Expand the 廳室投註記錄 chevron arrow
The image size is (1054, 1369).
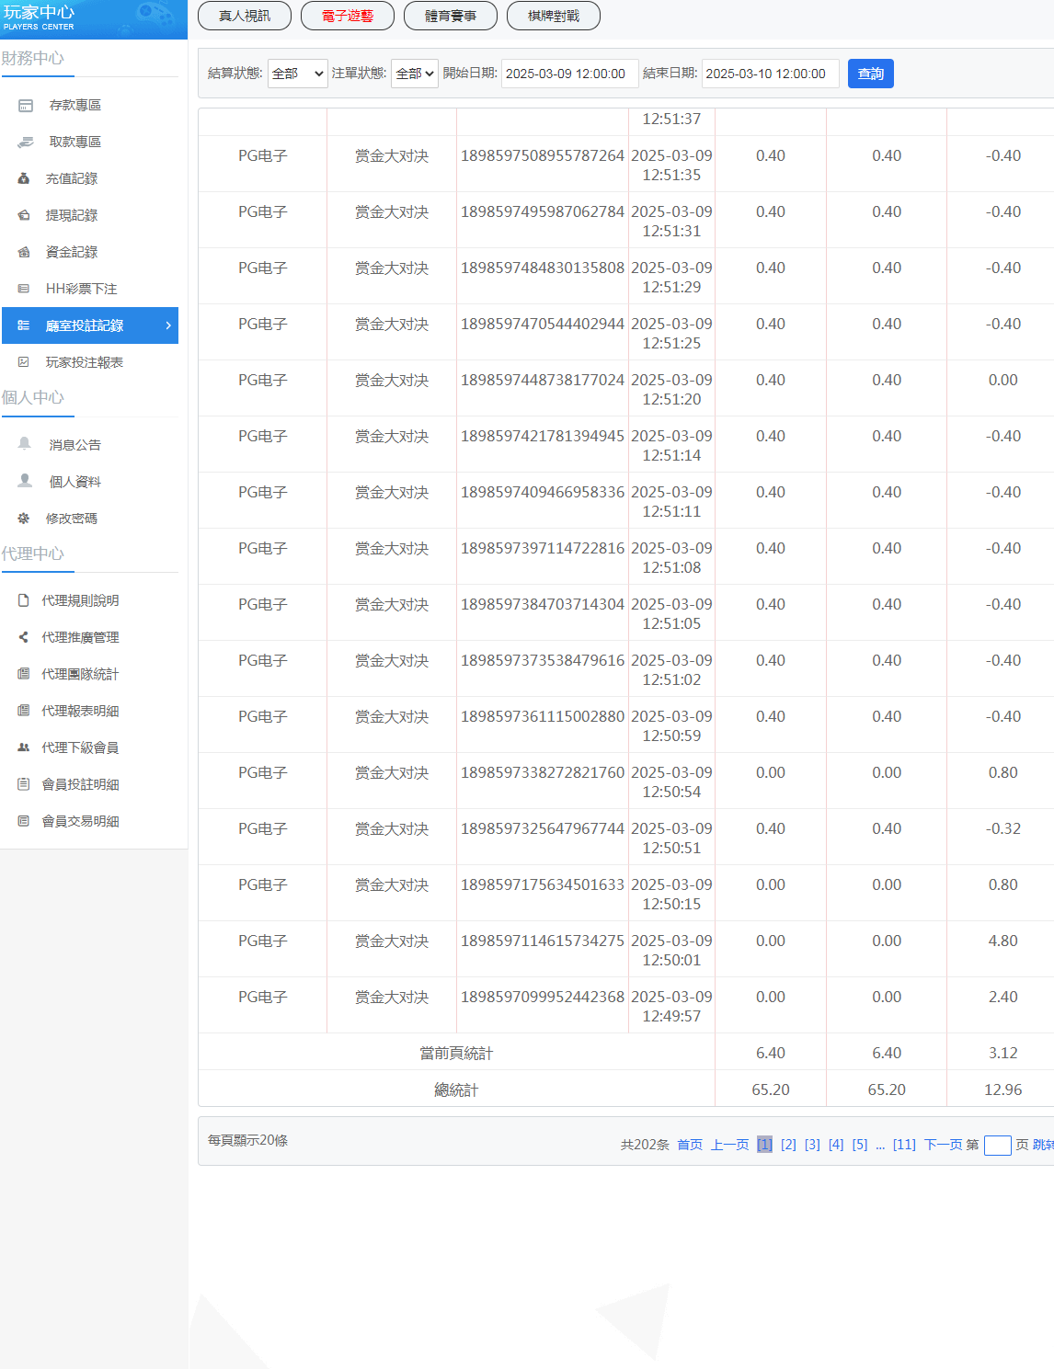coord(168,325)
